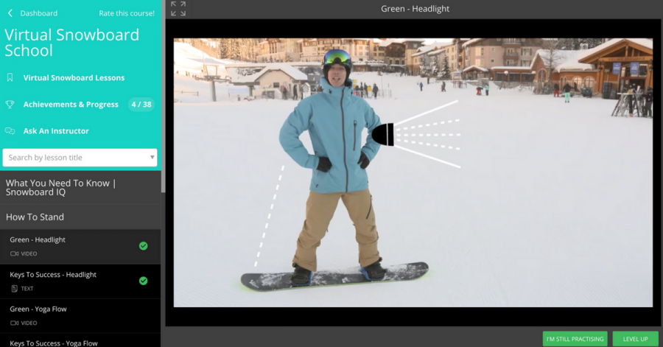Screen dimensions: 663x347
Task: Open Virtual Snowboard Lessons menu item
Action: [x=74, y=78]
